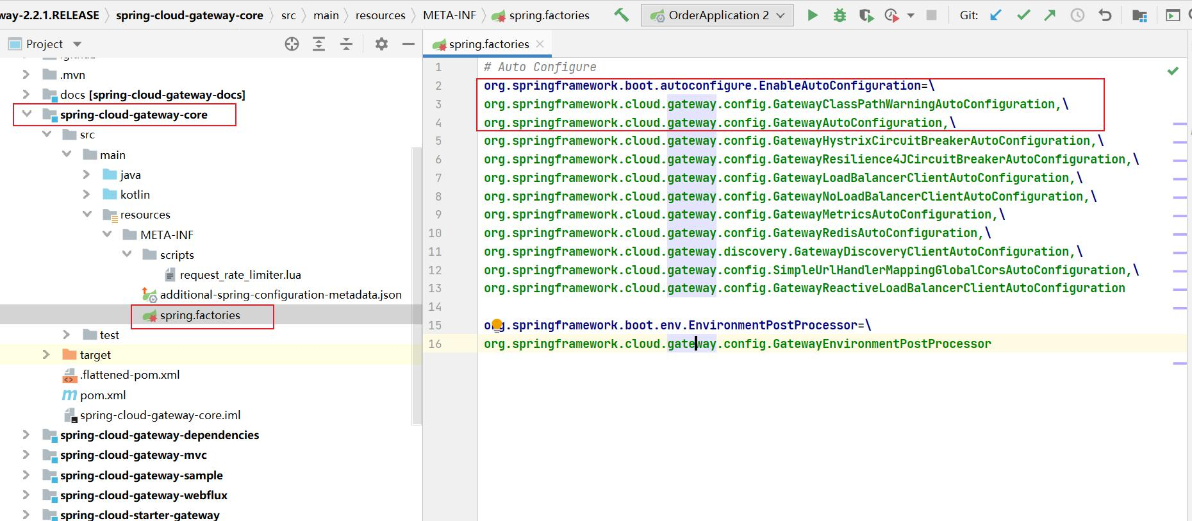The image size is (1192, 521).
Task: Open the run anything terminal icon
Action: [1173, 15]
